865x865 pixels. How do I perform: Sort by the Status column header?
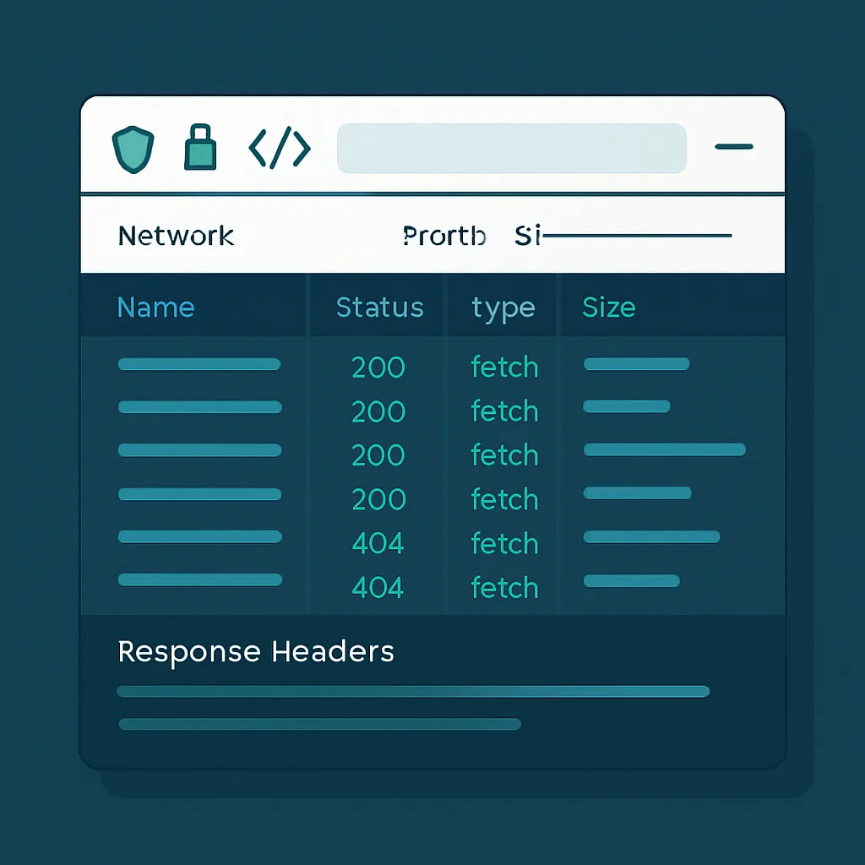pos(379,307)
